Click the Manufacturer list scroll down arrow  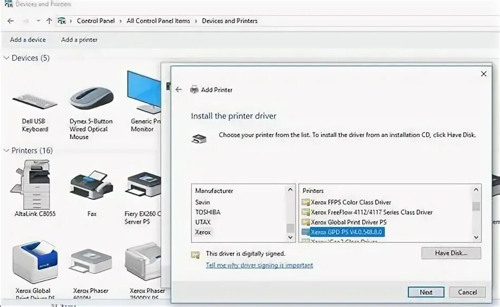click(x=290, y=237)
